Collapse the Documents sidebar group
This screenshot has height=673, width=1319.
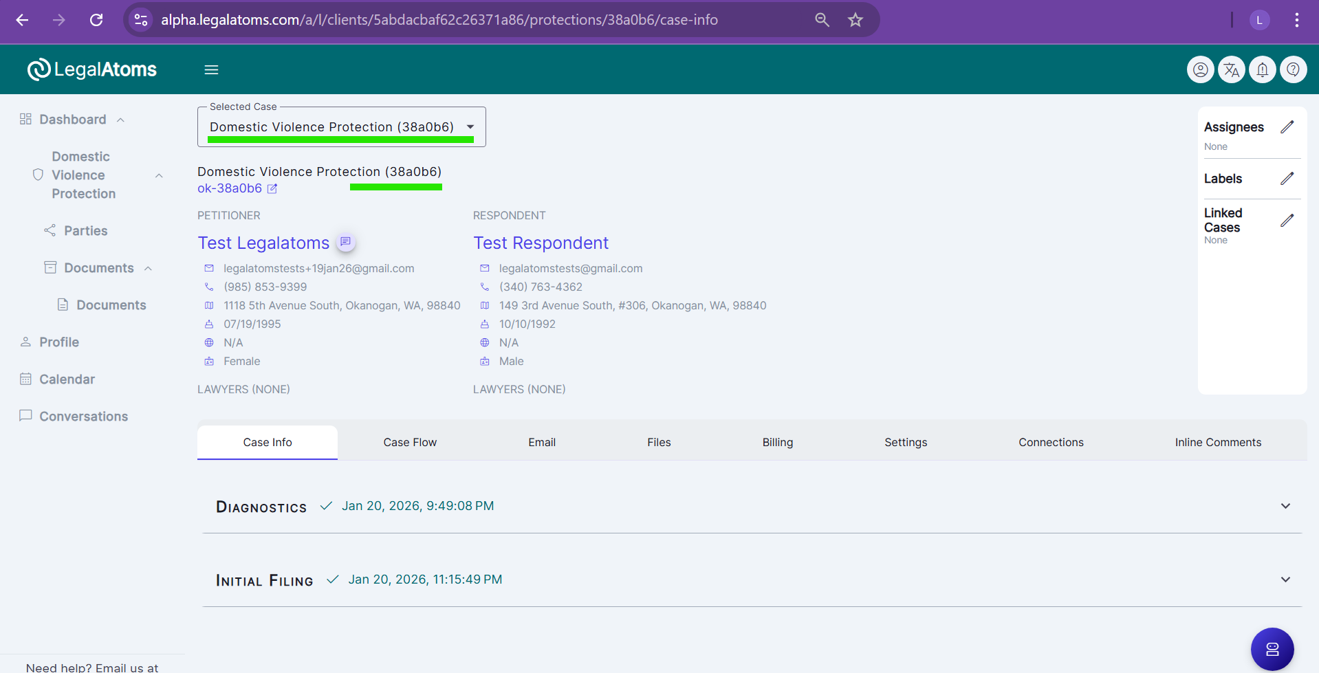149,268
